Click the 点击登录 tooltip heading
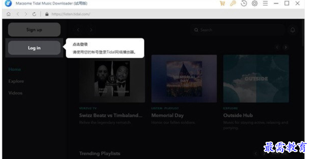Viewport: 310px width, 159px height. [x=80, y=44]
